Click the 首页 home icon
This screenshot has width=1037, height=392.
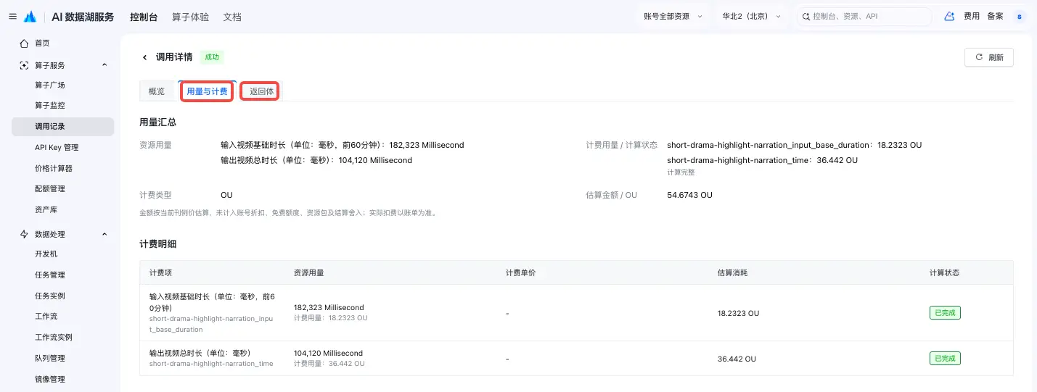pyautogui.click(x=25, y=43)
